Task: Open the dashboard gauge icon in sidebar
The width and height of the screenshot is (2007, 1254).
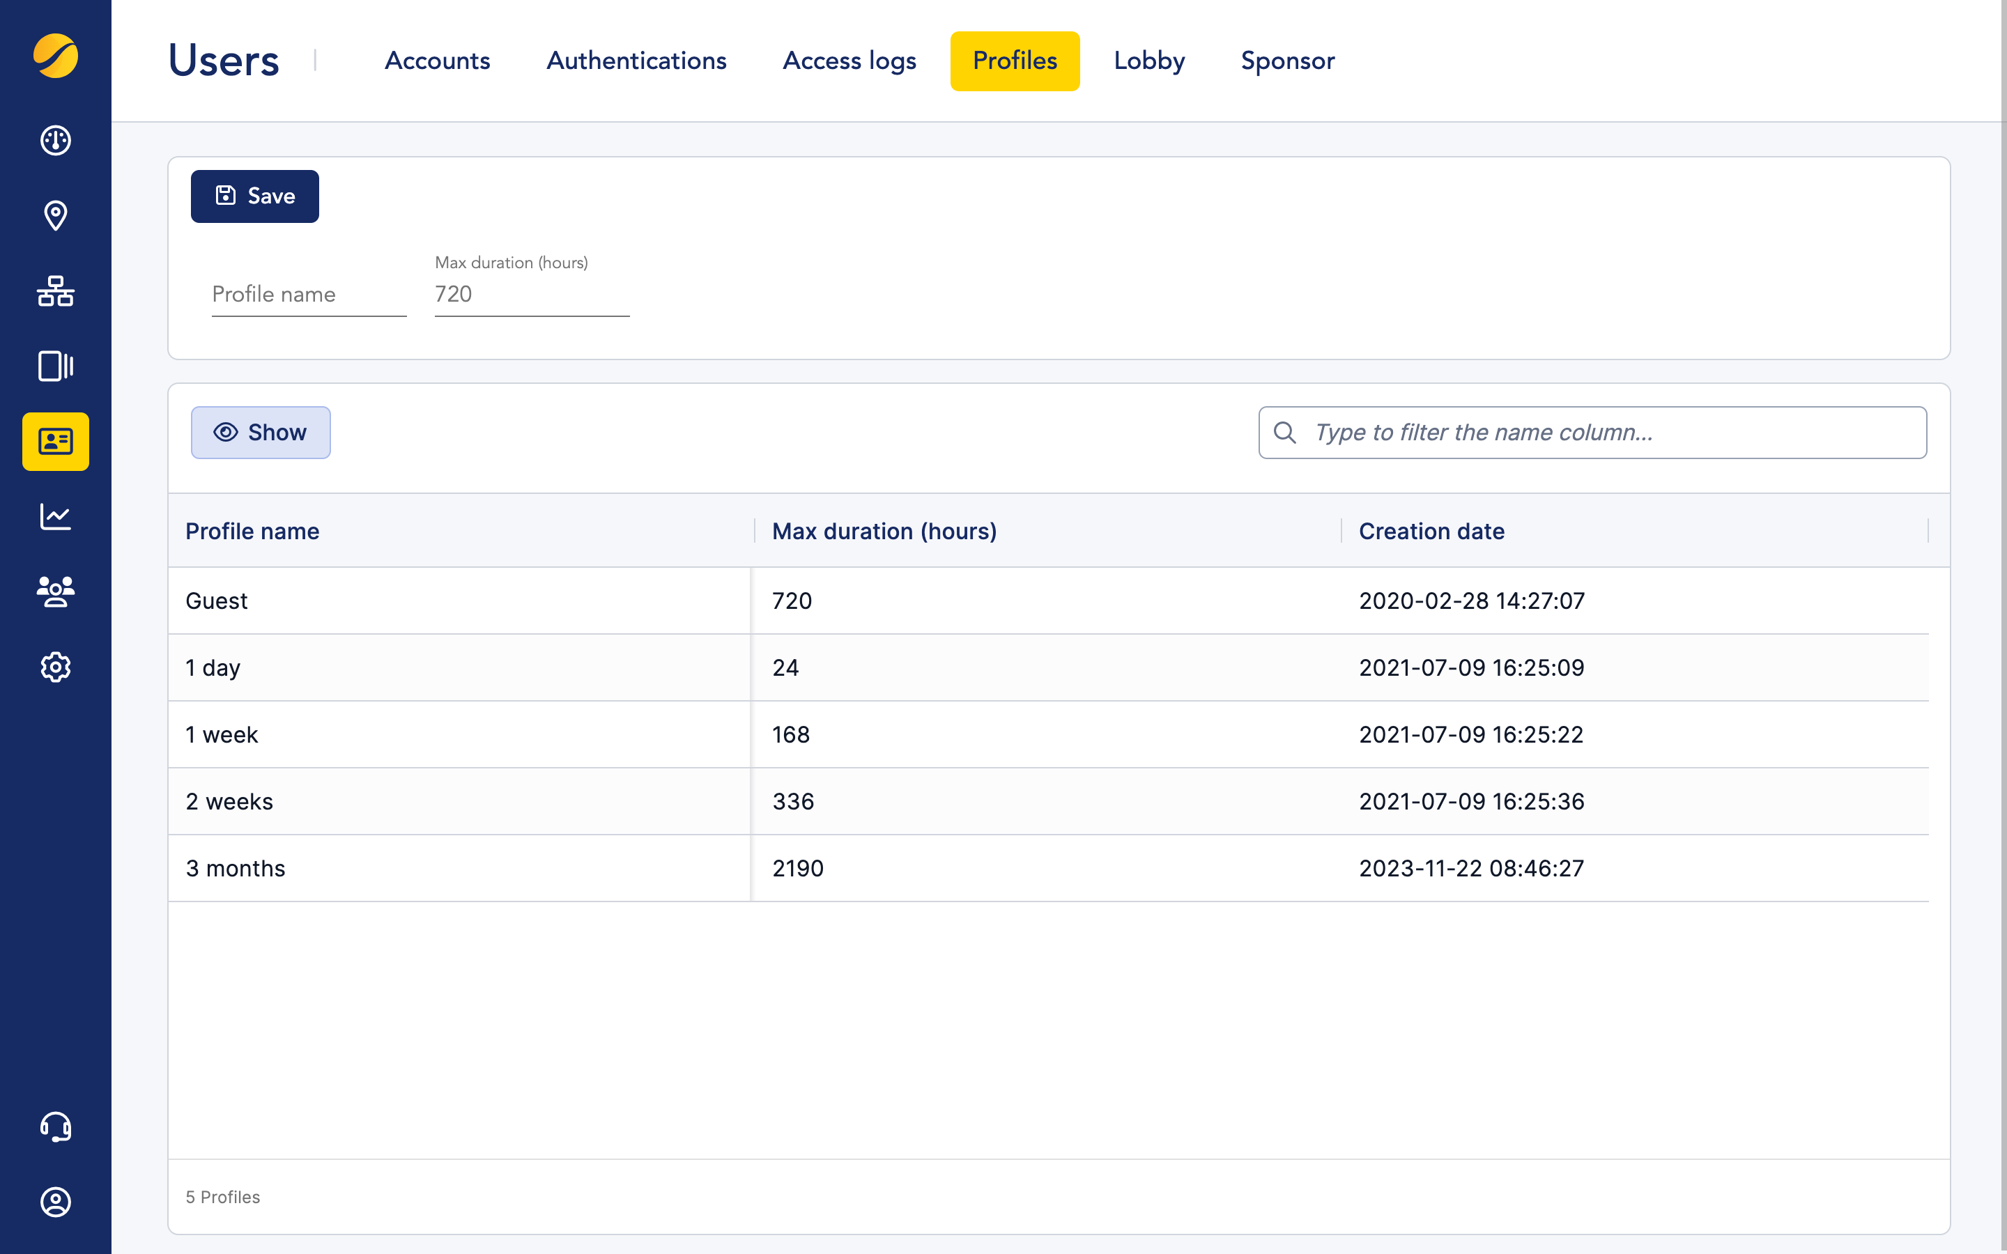Action: 55,141
